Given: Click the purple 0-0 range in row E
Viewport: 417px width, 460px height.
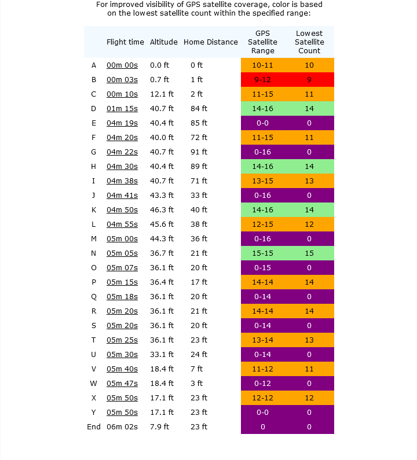Looking at the screenshot, I should (x=262, y=123).
